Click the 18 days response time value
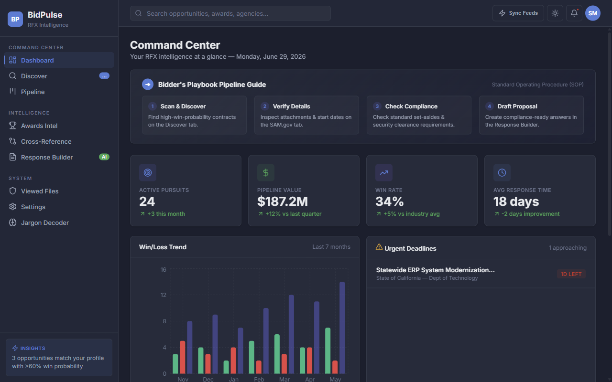The width and height of the screenshot is (612, 382). tap(516, 202)
